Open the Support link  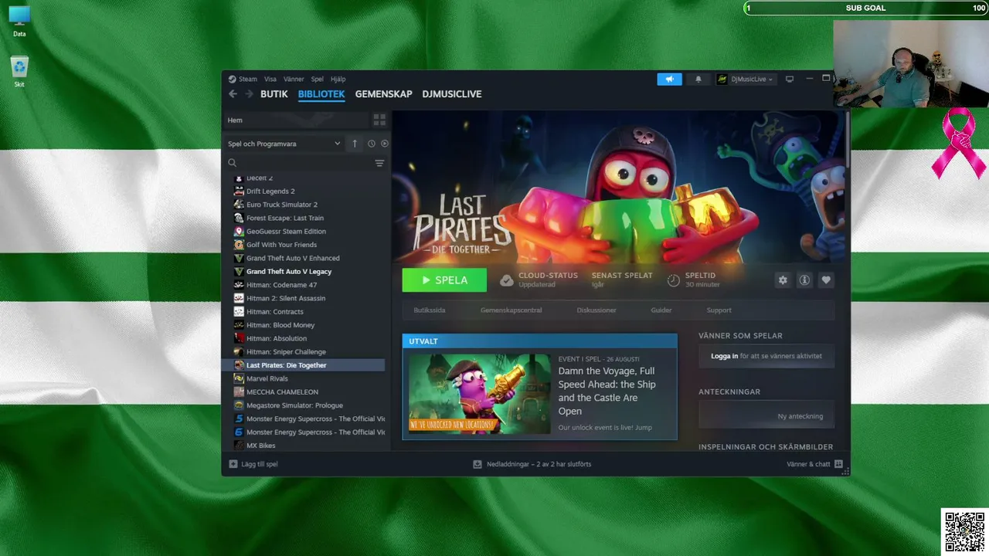[x=719, y=310]
